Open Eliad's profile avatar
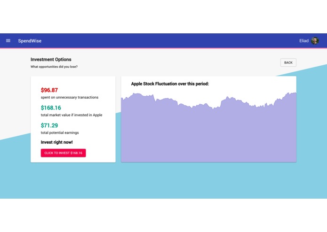This screenshot has width=327, height=232. 315,40
